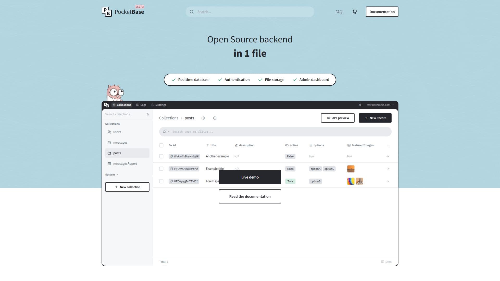Check the Lorem ipsum row checkbox
Image resolution: width=500 pixels, height=281 pixels.
pyautogui.click(x=161, y=181)
